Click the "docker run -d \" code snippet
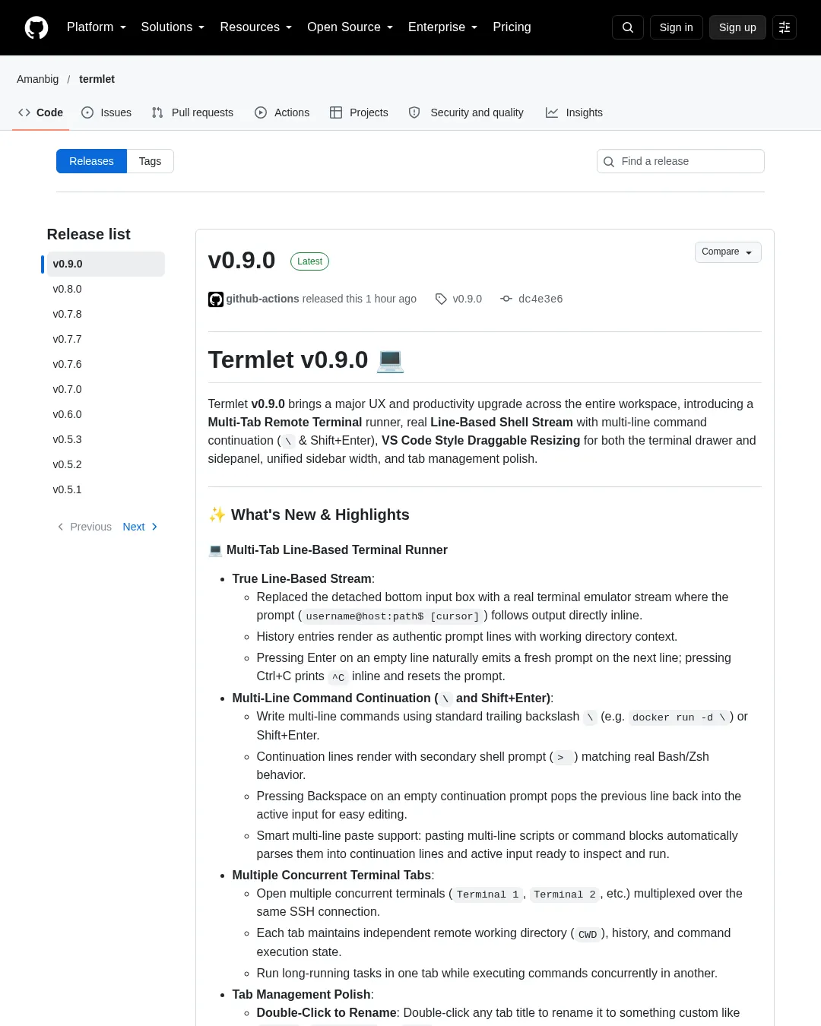Image resolution: width=821 pixels, height=1026 pixels. 679,717
